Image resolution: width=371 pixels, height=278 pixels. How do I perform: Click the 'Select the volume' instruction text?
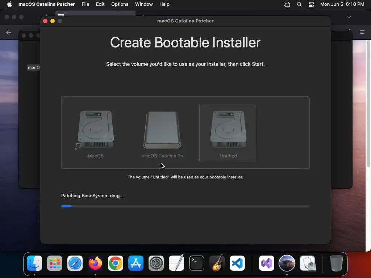[x=185, y=64]
